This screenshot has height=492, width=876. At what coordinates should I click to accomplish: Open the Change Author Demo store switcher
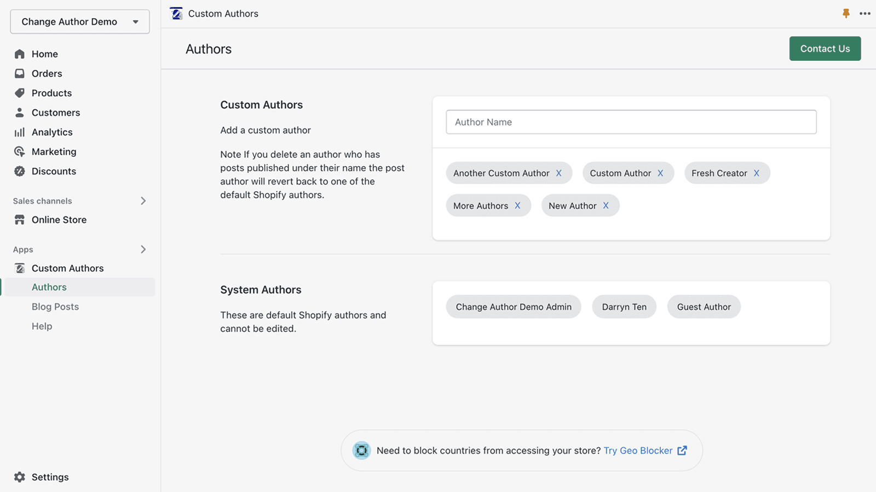[80, 22]
